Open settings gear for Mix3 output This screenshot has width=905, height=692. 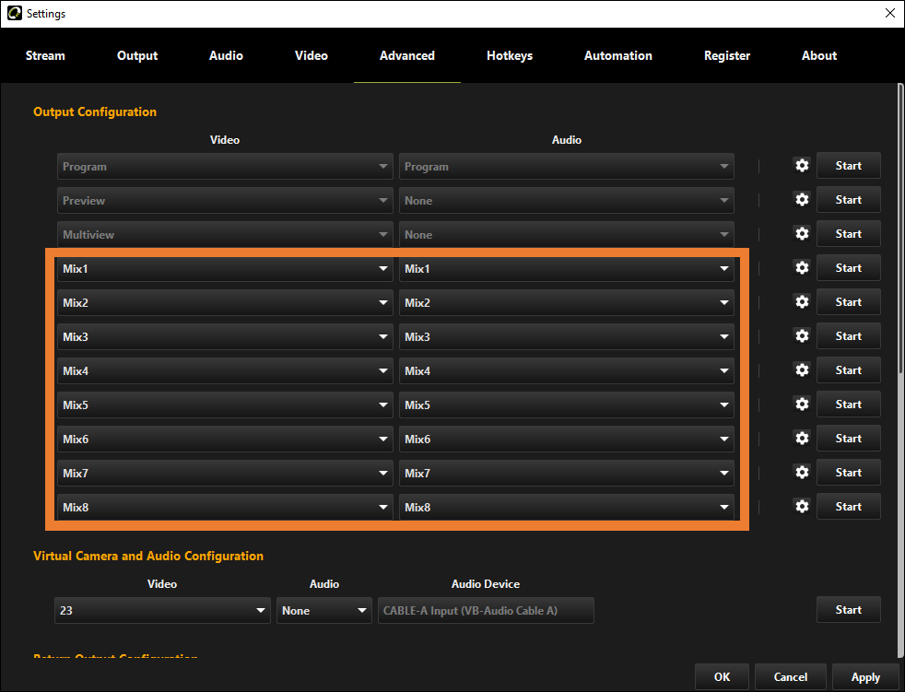click(x=801, y=335)
